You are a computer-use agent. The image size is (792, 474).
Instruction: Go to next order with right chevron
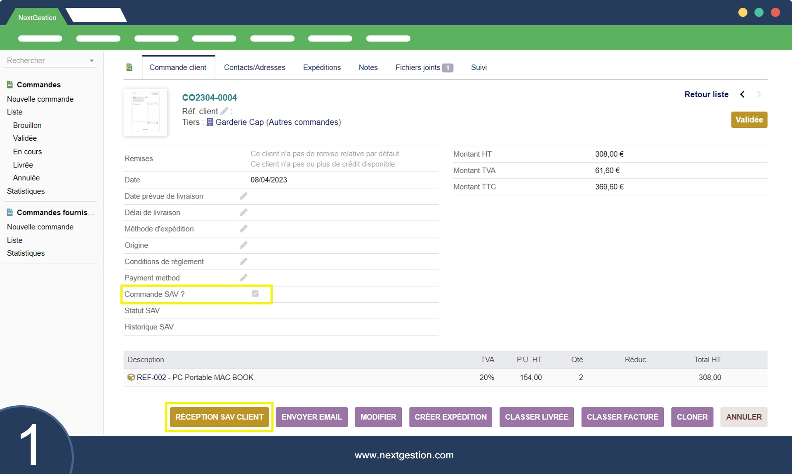pyautogui.click(x=759, y=94)
